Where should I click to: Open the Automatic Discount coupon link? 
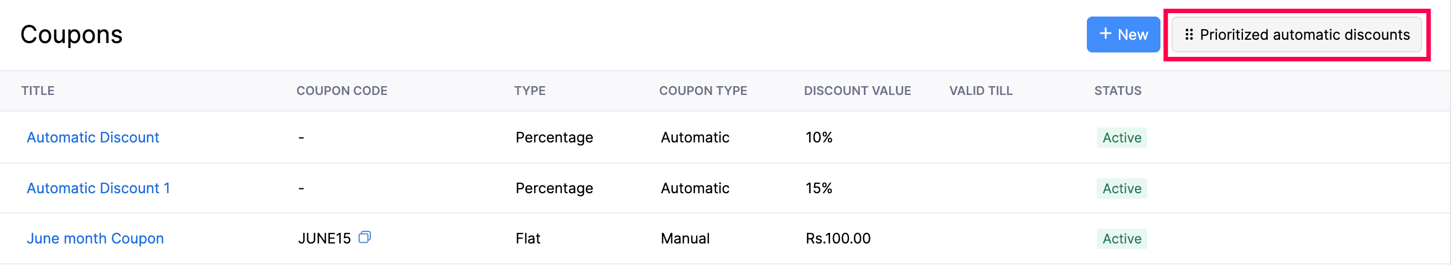click(93, 137)
